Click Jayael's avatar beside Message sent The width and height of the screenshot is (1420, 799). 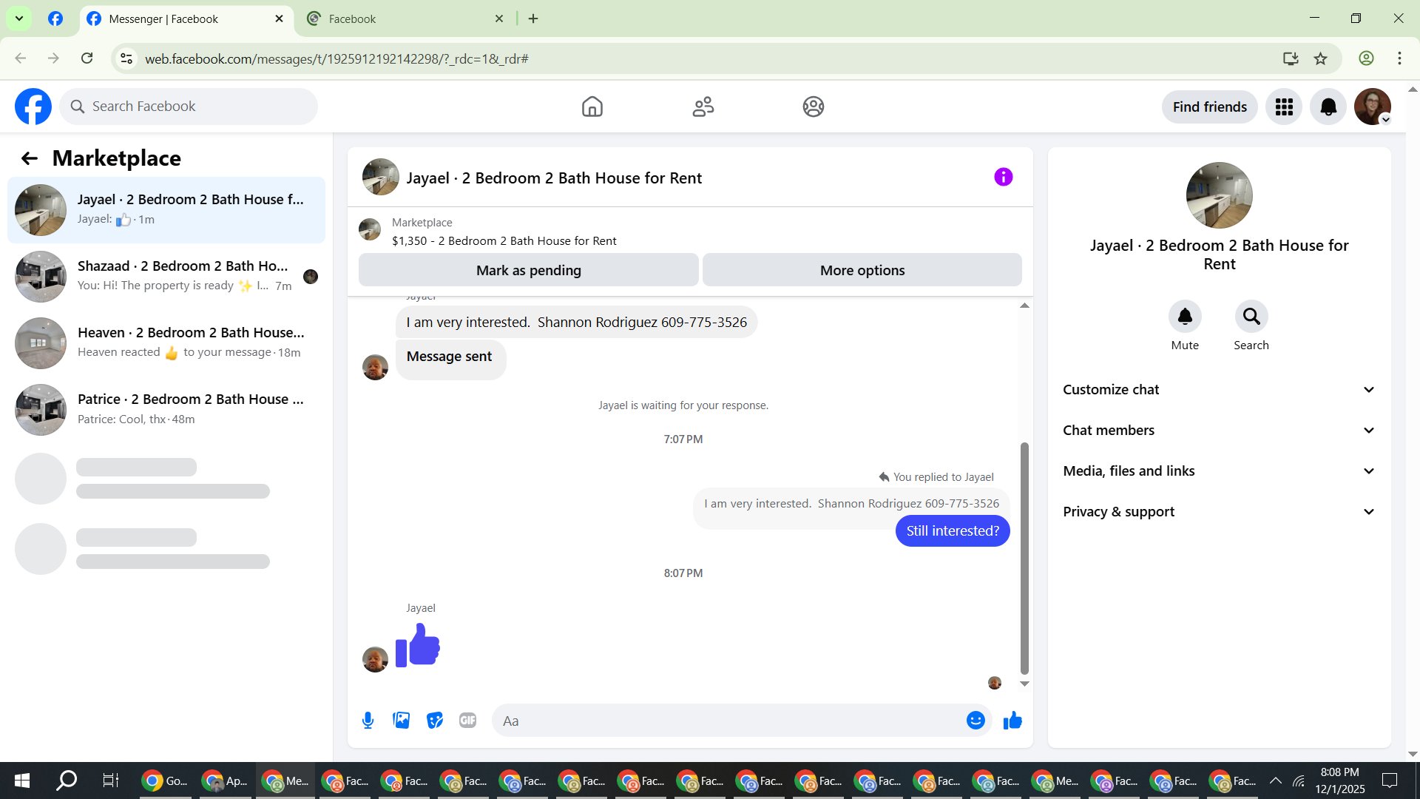coord(375,367)
